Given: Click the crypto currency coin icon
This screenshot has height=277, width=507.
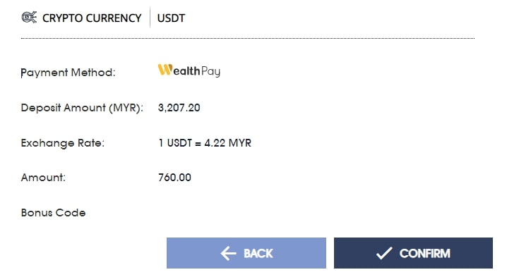Looking at the screenshot, I should click(x=29, y=18).
